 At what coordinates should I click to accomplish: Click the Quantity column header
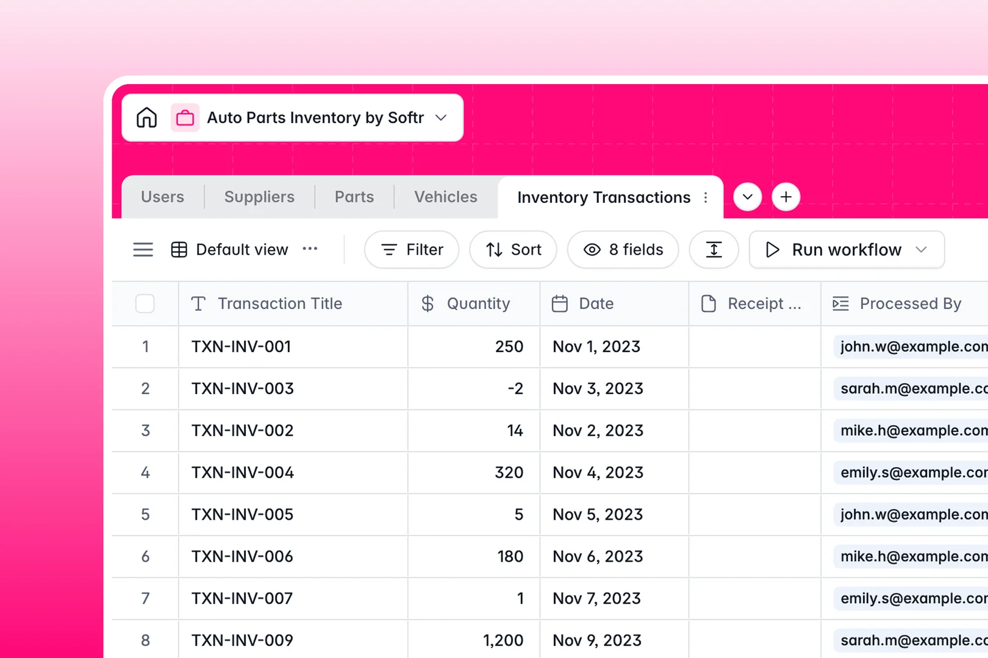pos(474,303)
